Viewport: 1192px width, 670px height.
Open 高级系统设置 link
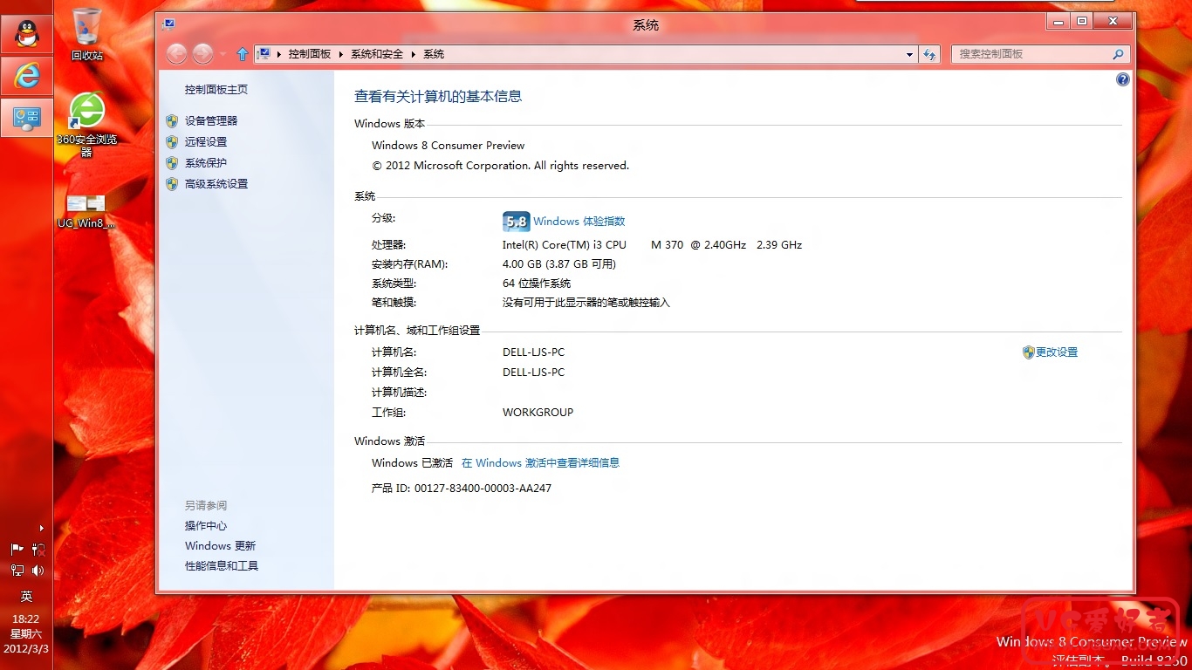(216, 184)
